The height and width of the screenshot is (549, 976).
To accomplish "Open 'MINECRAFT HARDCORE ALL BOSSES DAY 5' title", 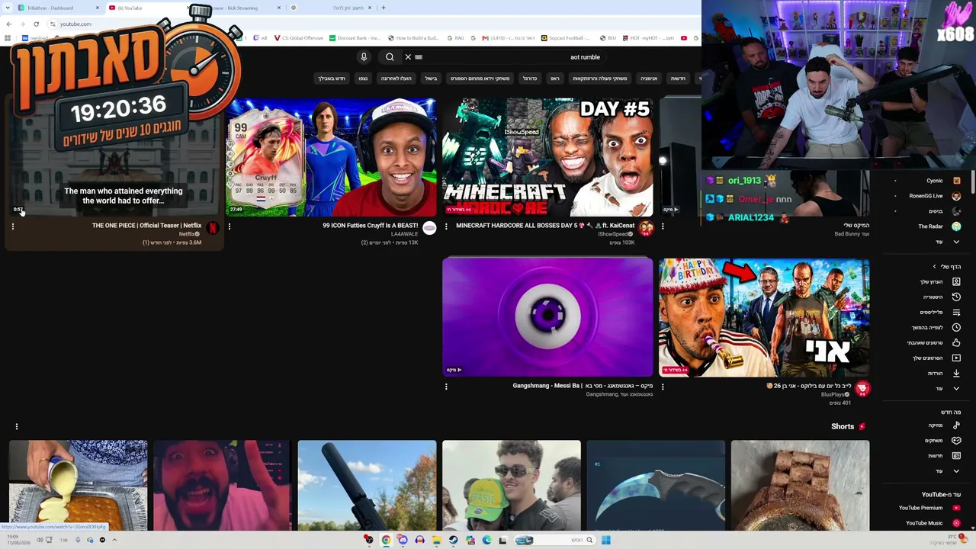I will [545, 226].
